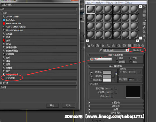156x122 pixels.
Task: Check the 自发光 颜色 color checkbox
Action: tap(121, 72)
